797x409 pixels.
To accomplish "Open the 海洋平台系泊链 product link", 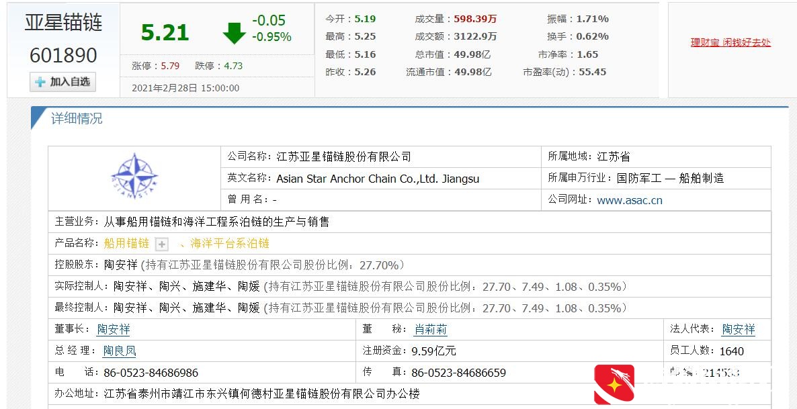I will pyautogui.click(x=230, y=244).
